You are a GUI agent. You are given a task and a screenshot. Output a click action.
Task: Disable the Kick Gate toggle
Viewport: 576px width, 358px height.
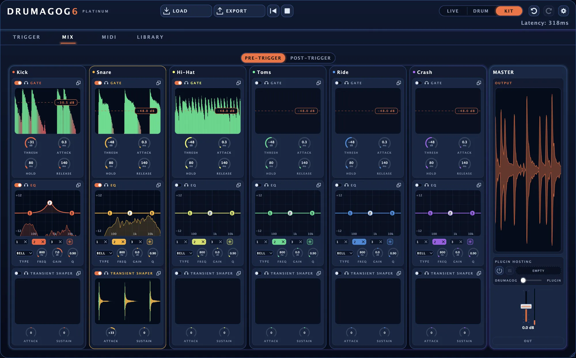click(18, 83)
